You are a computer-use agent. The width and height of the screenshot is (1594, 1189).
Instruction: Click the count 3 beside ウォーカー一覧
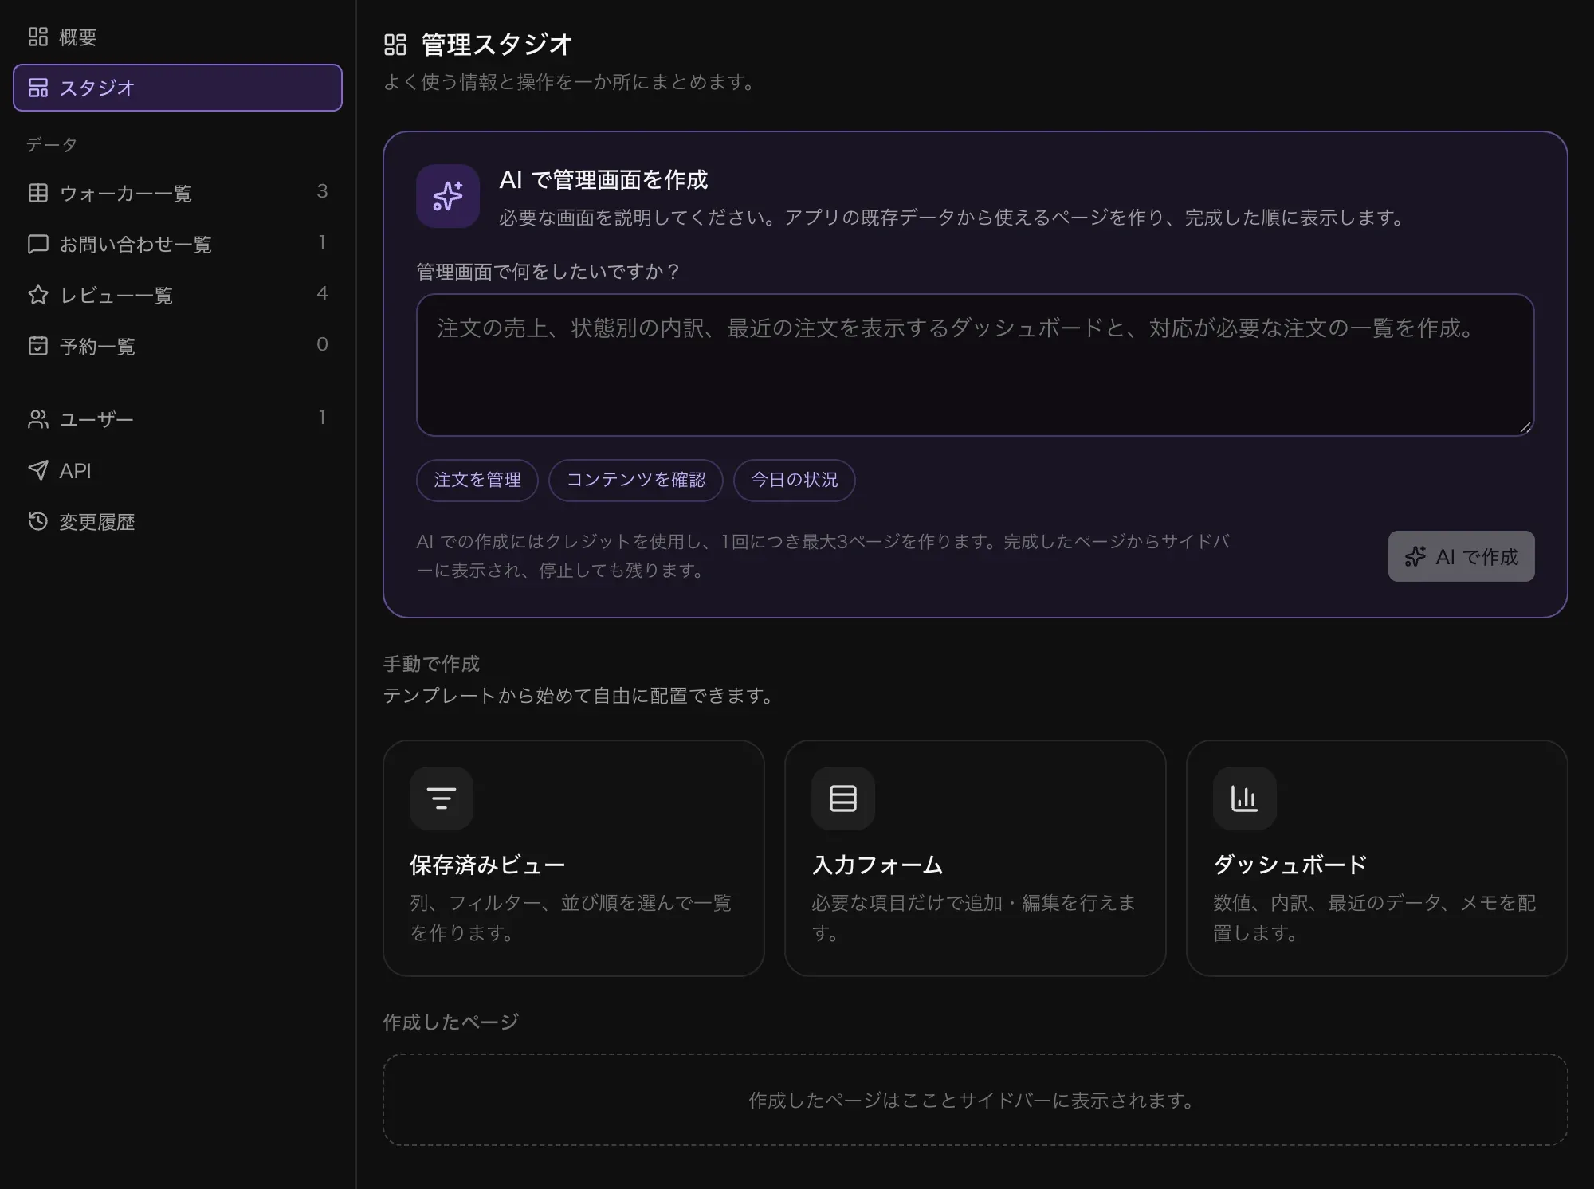click(x=322, y=191)
